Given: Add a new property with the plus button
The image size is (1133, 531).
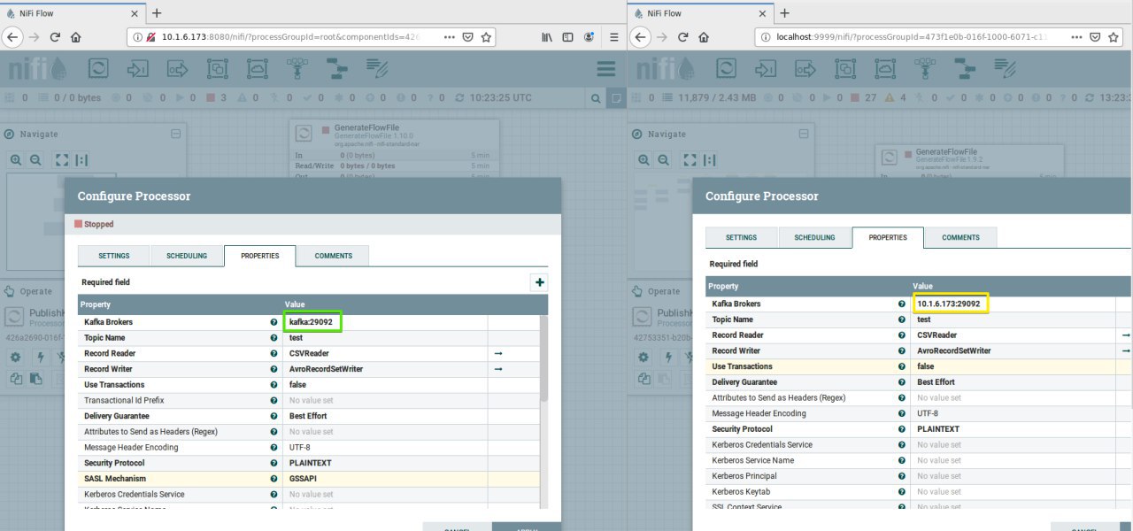Looking at the screenshot, I should coord(540,282).
